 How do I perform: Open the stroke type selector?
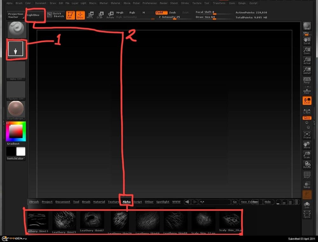tap(16, 50)
